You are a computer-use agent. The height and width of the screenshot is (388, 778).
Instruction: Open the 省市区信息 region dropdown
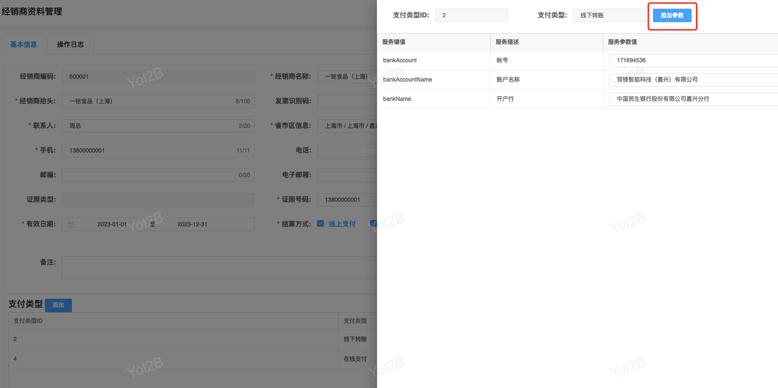coord(347,126)
